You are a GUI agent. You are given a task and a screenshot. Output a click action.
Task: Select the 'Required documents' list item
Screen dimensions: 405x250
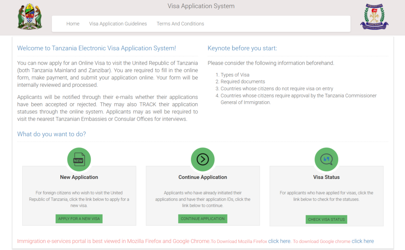[242, 82]
